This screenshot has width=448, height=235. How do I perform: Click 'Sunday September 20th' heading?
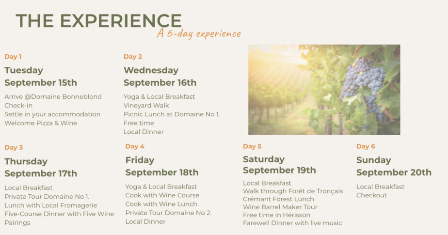click(394, 166)
